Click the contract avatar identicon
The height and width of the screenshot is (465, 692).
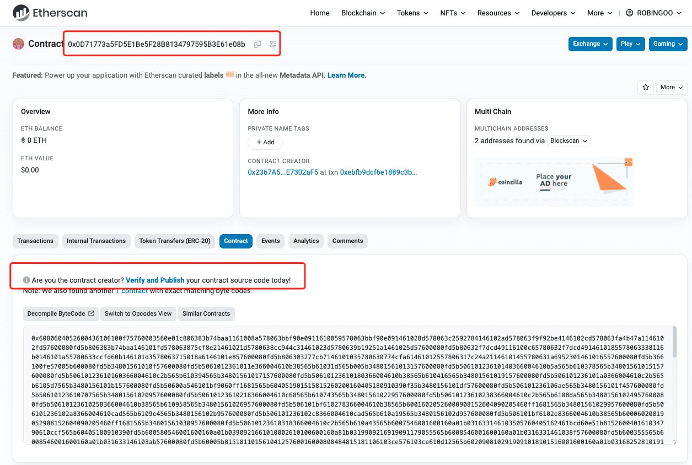(x=18, y=44)
